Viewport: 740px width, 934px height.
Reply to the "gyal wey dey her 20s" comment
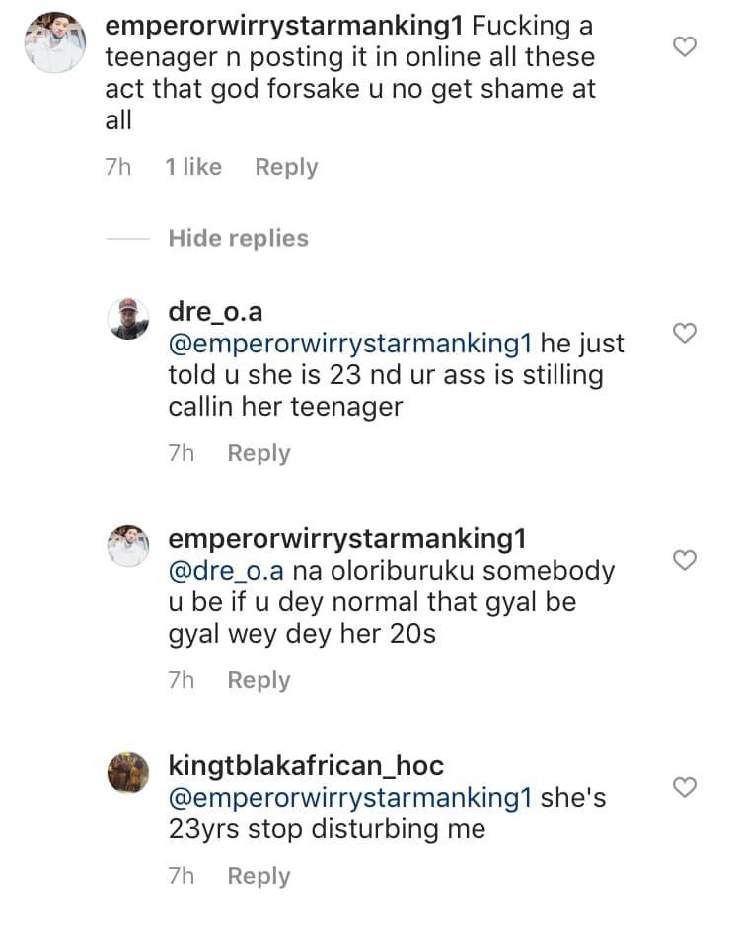point(259,680)
